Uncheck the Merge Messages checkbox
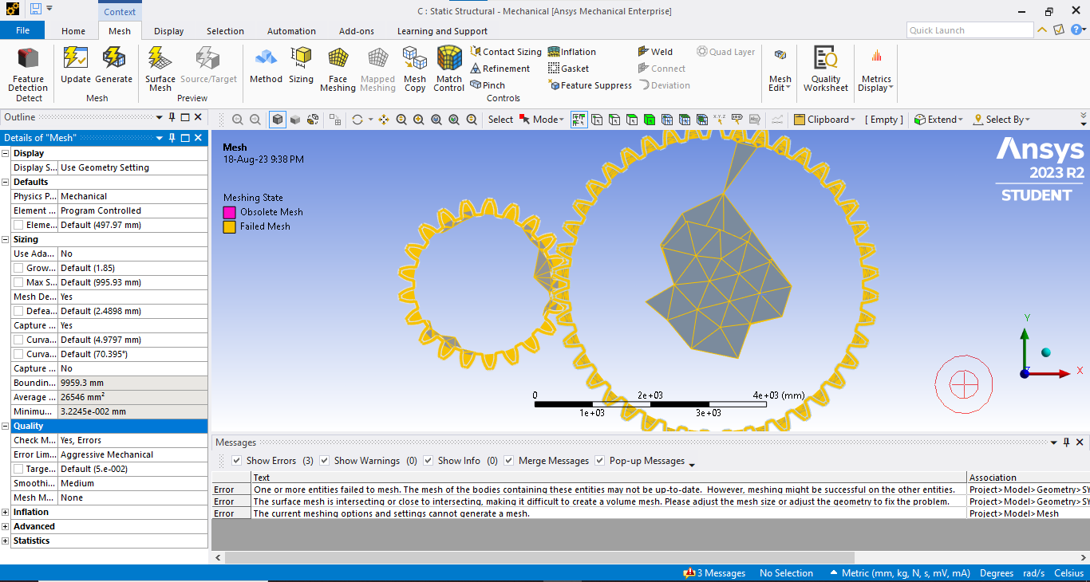 (508, 461)
